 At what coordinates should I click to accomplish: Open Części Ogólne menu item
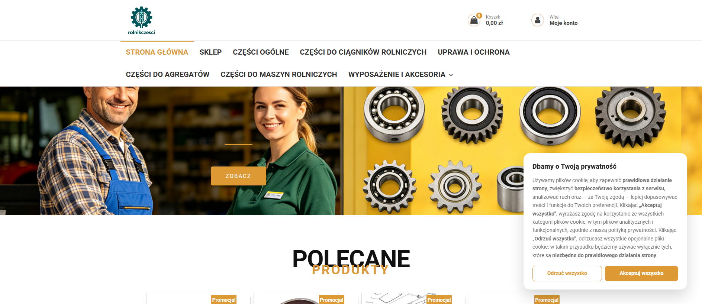pos(261,52)
